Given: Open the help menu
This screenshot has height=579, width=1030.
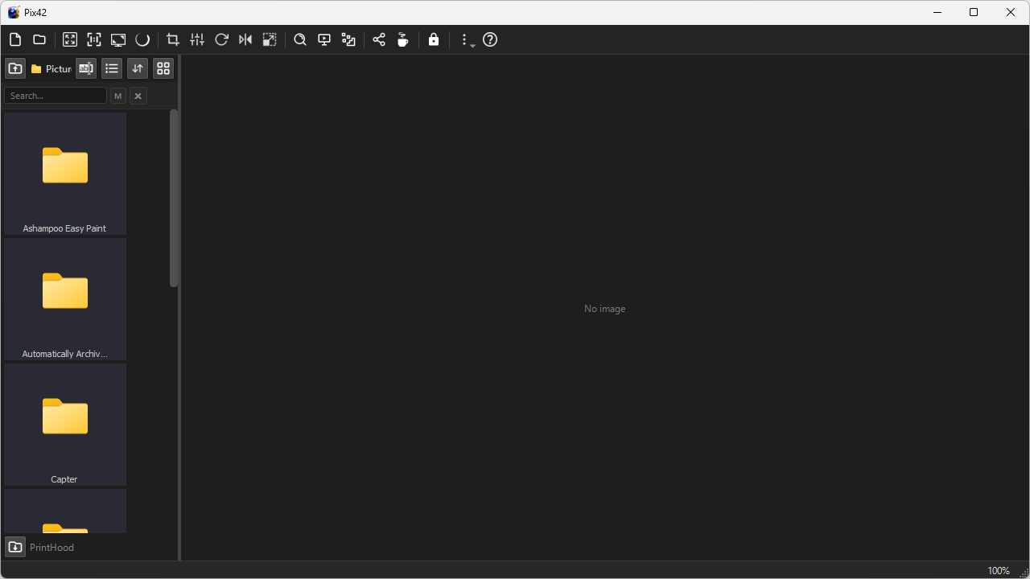Looking at the screenshot, I should click(x=490, y=39).
